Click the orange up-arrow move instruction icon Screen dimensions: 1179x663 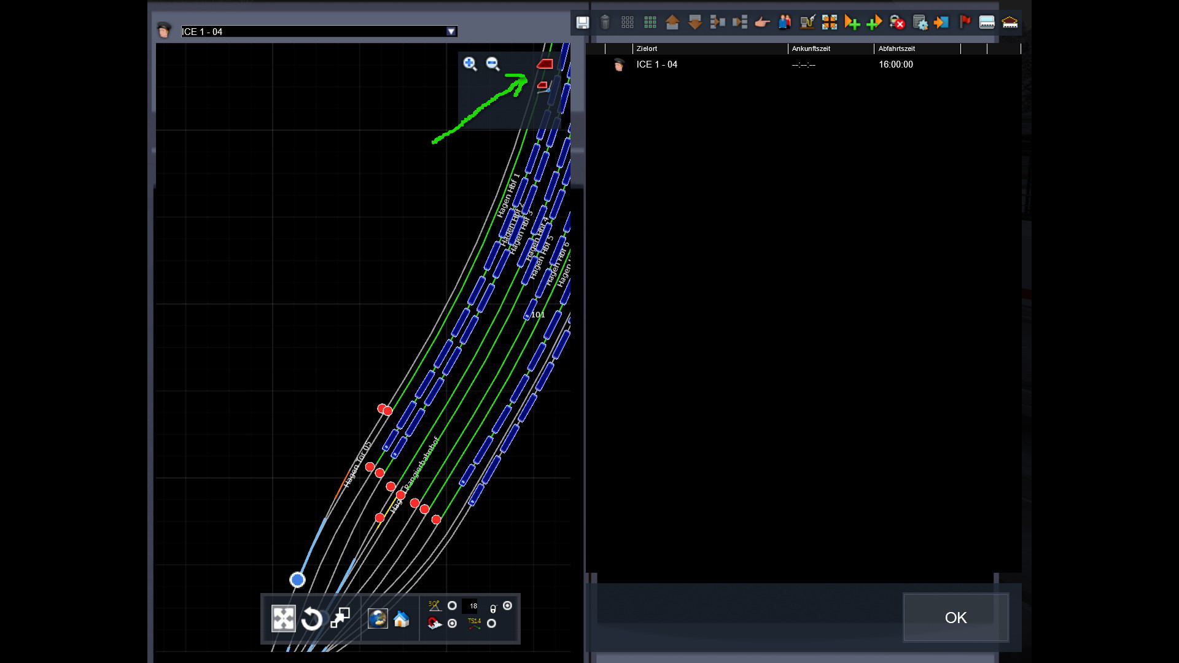point(672,23)
